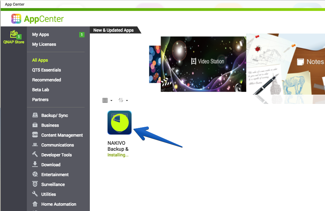Click the Installing... status text
This screenshot has width=325, height=211.
pyautogui.click(x=118, y=155)
